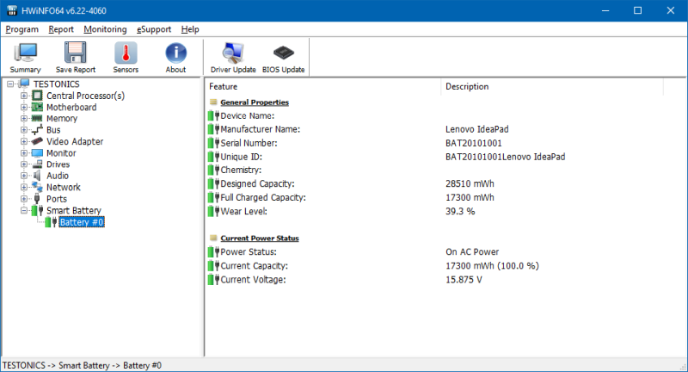Viewport: 688px width, 372px height.
Task: Minimize the HWiNFO64 window
Action: [605, 10]
